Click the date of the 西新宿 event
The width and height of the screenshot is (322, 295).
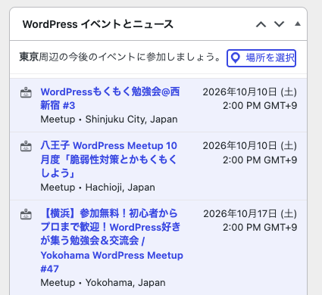tap(250, 92)
